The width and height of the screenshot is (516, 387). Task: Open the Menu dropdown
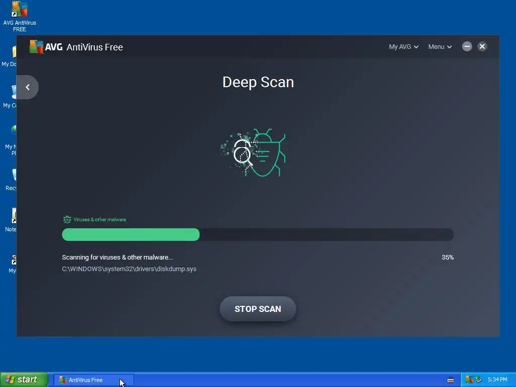click(439, 47)
